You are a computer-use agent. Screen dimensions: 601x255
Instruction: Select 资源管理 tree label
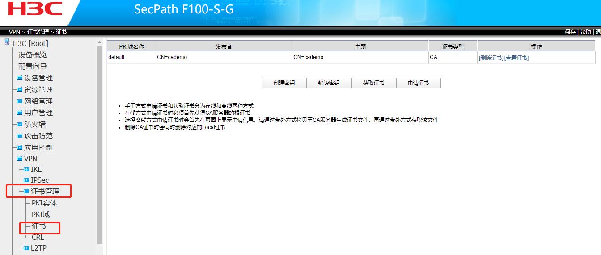[x=38, y=89]
